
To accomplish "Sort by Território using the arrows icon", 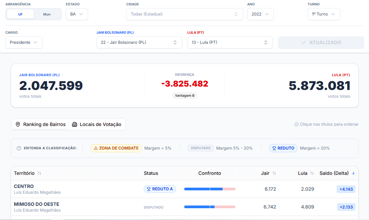I will [x=39, y=173].
